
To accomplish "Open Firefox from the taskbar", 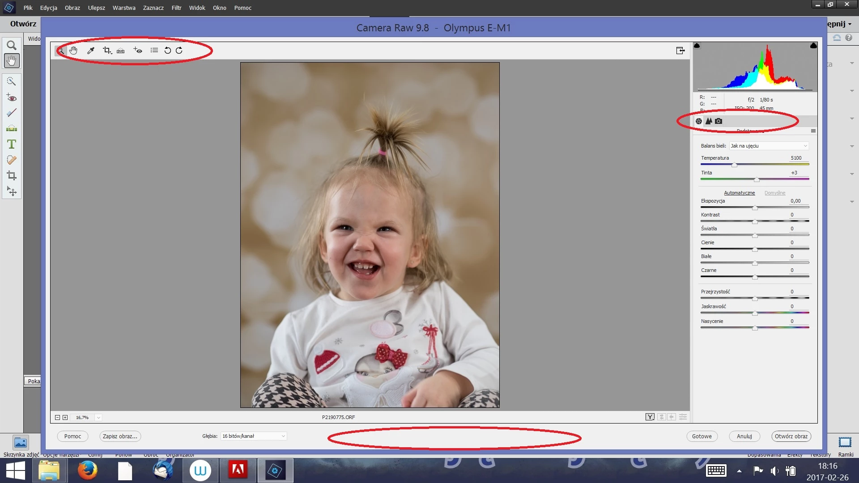I will [x=87, y=470].
